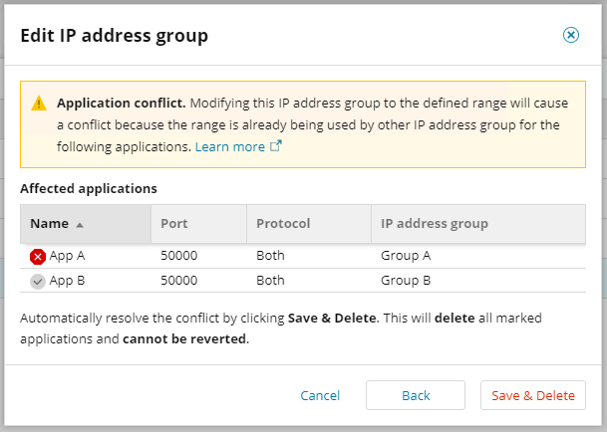This screenshot has width=607, height=432.
Task: Go back using the Back button
Action: (x=416, y=395)
